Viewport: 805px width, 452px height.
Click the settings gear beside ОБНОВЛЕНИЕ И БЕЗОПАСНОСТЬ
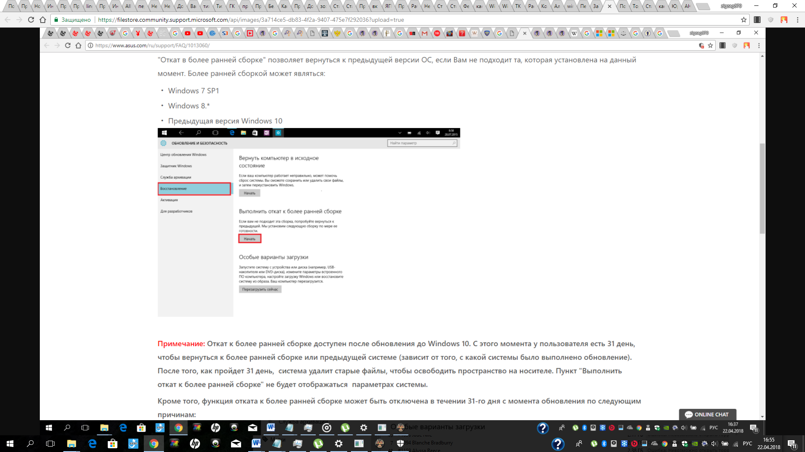pyautogui.click(x=164, y=143)
